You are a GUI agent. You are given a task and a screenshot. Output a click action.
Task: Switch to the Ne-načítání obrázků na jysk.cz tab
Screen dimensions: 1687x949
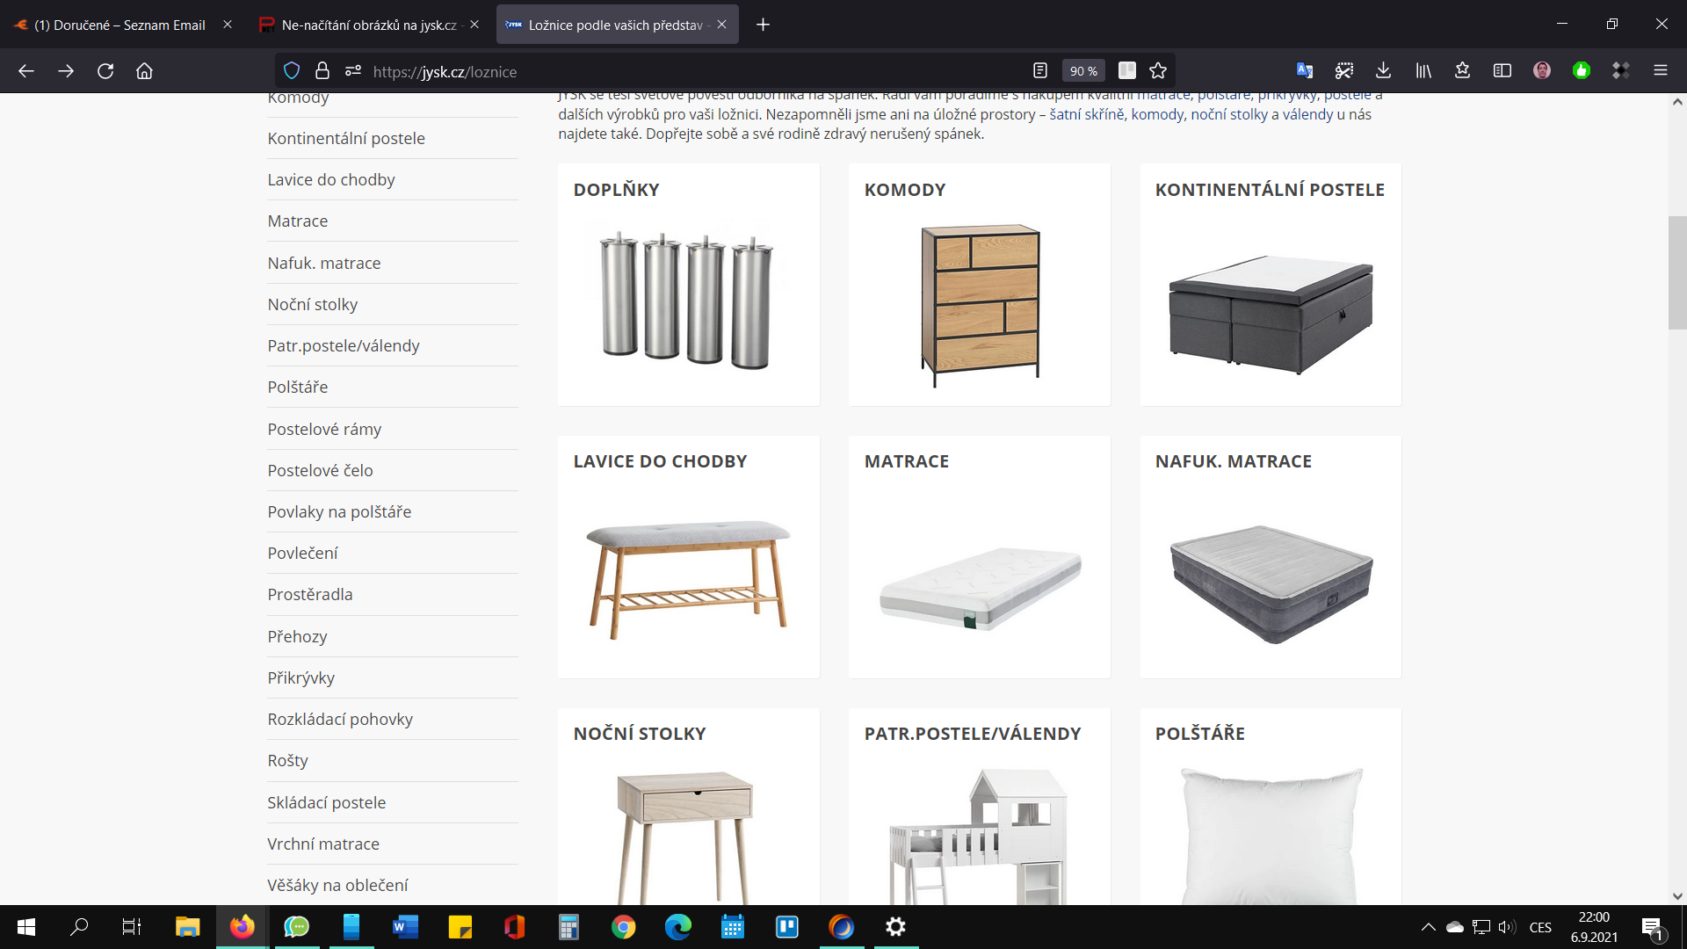pyautogui.click(x=368, y=25)
